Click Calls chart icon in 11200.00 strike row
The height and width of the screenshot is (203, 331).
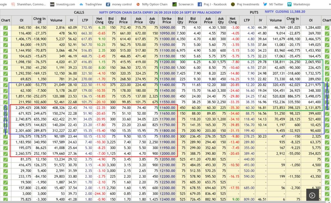pyautogui.click(x=5, y=62)
